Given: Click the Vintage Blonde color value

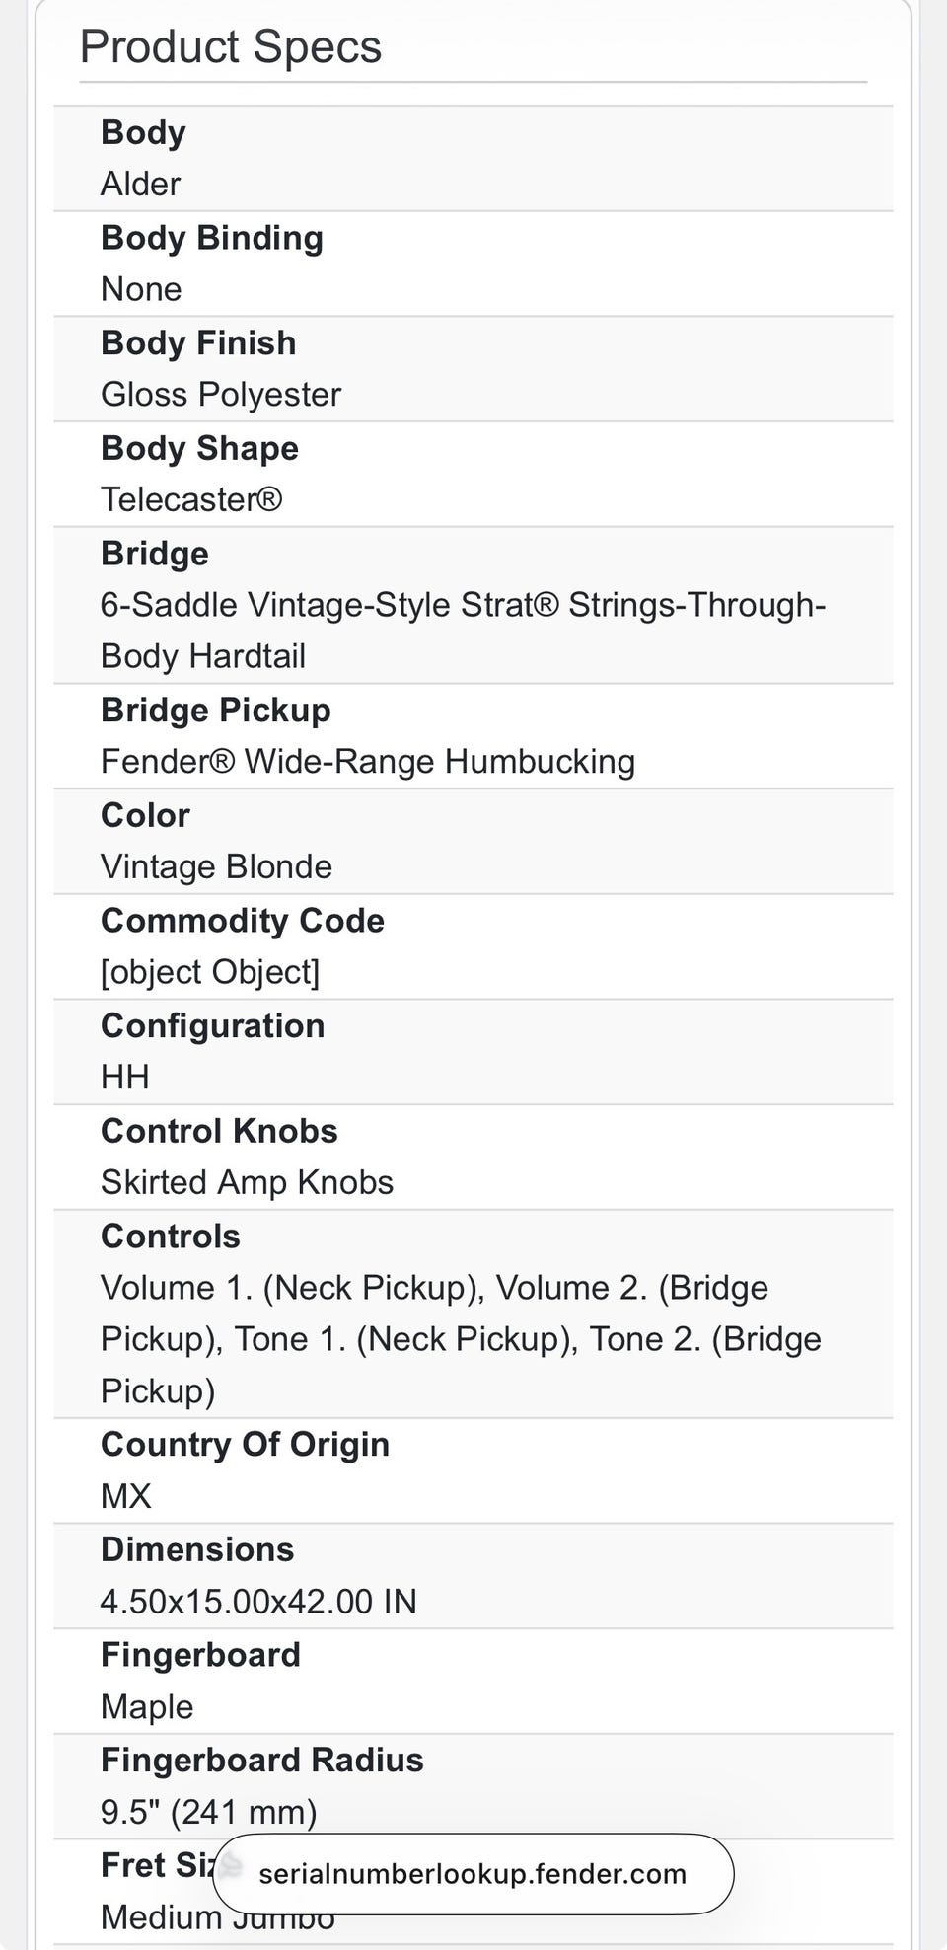Looking at the screenshot, I should tap(216, 866).
